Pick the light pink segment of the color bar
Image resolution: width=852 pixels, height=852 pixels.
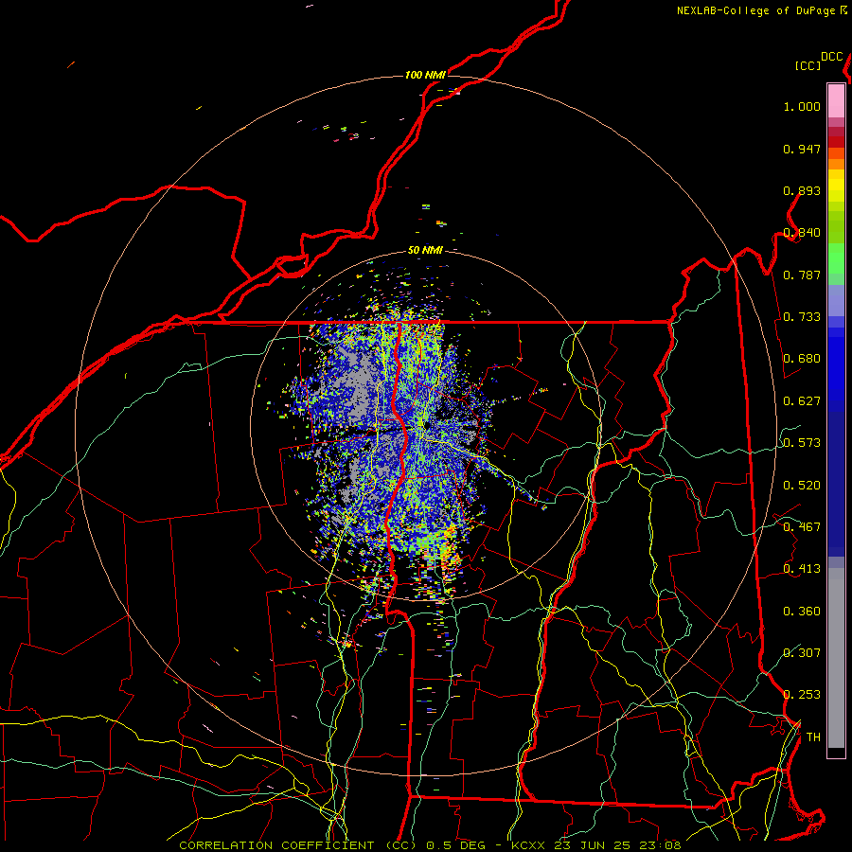tap(836, 100)
